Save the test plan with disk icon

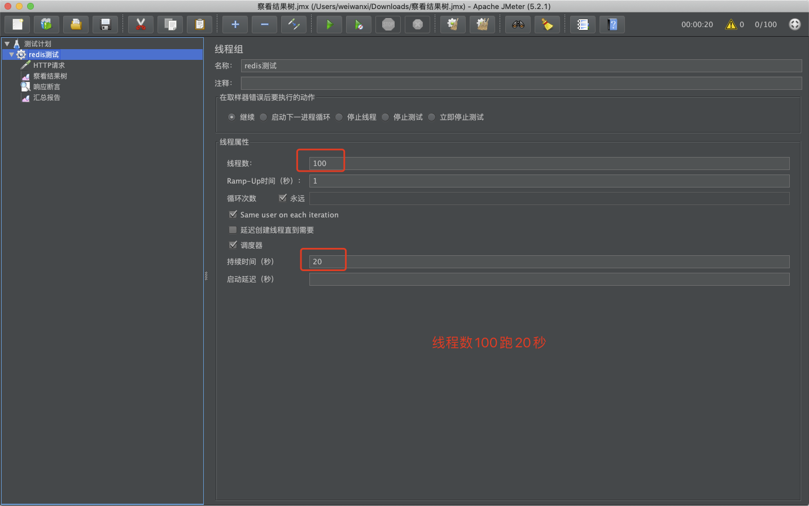[105, 24]
